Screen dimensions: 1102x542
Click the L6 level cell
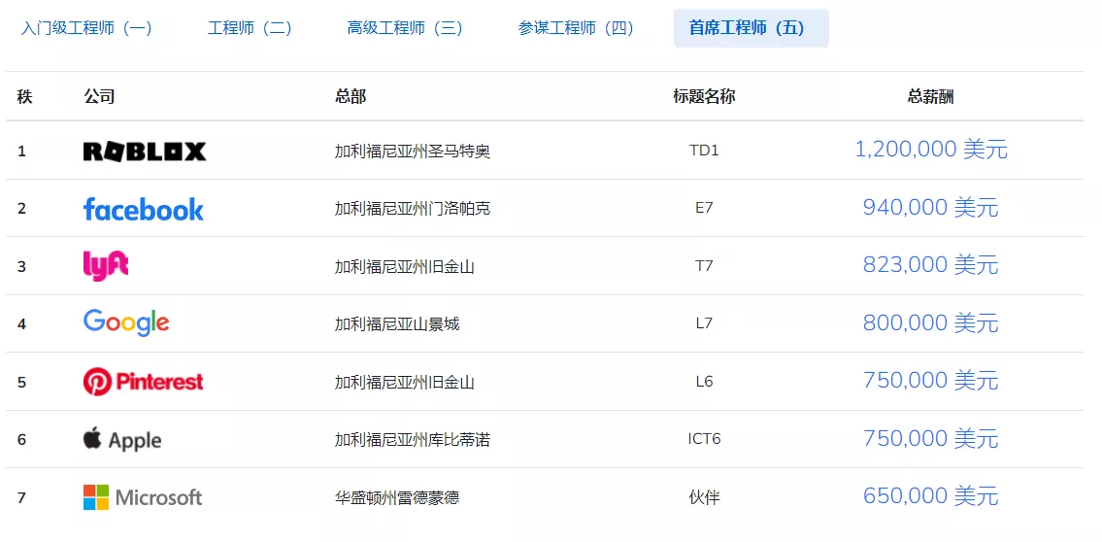704,382
